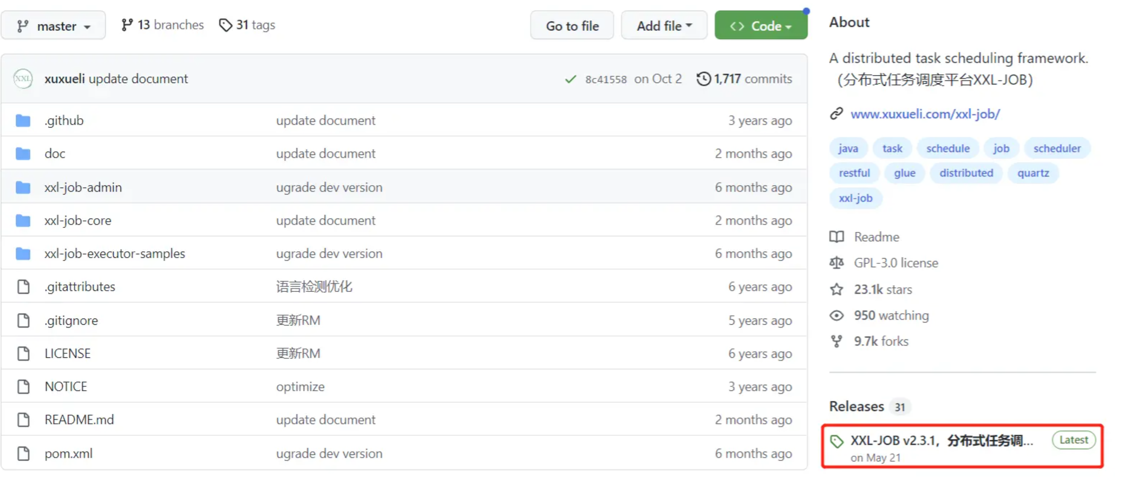Select the schedule topic tag
The width and height of the screenshot is (1123, 480).
pyautogui.click(x=948, y=148)
